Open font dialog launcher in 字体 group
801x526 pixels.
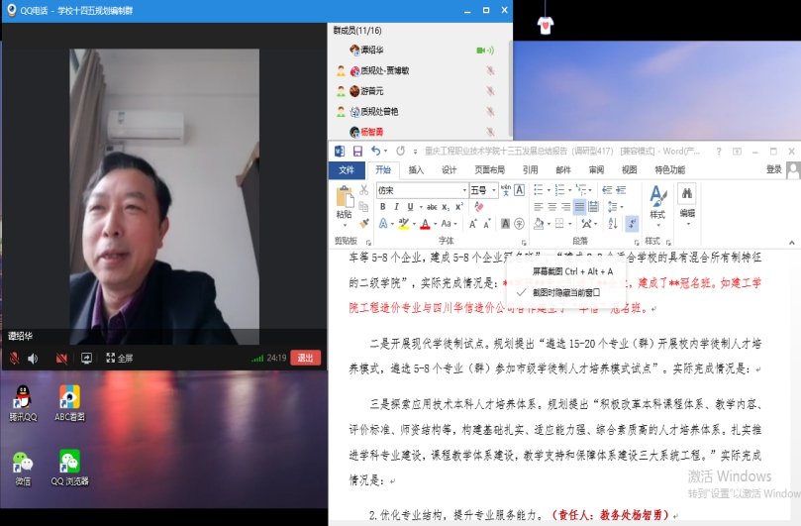[x=524, y=243]
